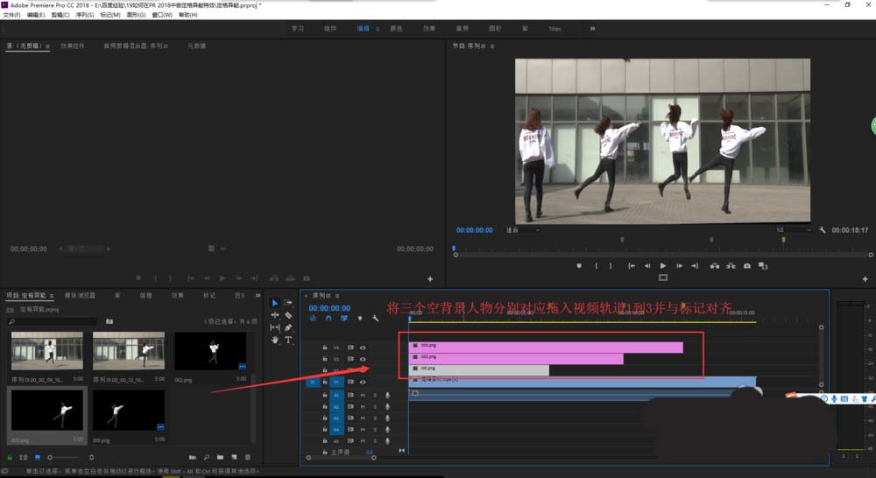Screen dimensions: 876x478
Task: Mute audio track A1
Action: click(363, 396)
